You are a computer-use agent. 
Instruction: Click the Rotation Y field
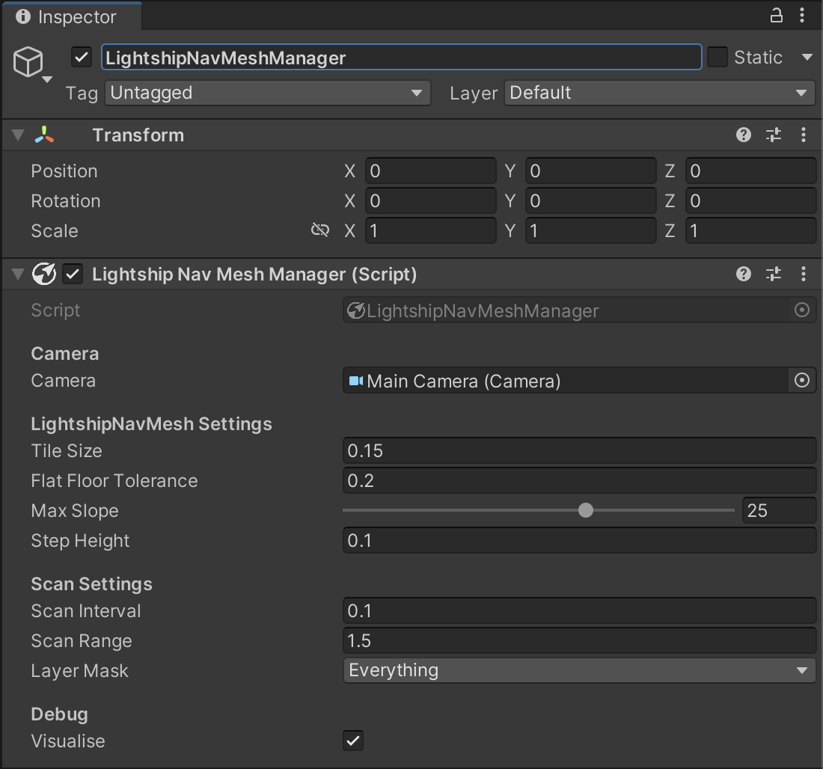[590, 200]
